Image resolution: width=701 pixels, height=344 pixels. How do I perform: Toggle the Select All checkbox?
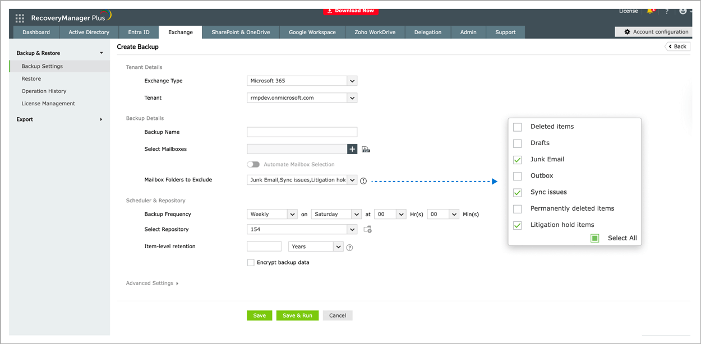pos(595,238)
